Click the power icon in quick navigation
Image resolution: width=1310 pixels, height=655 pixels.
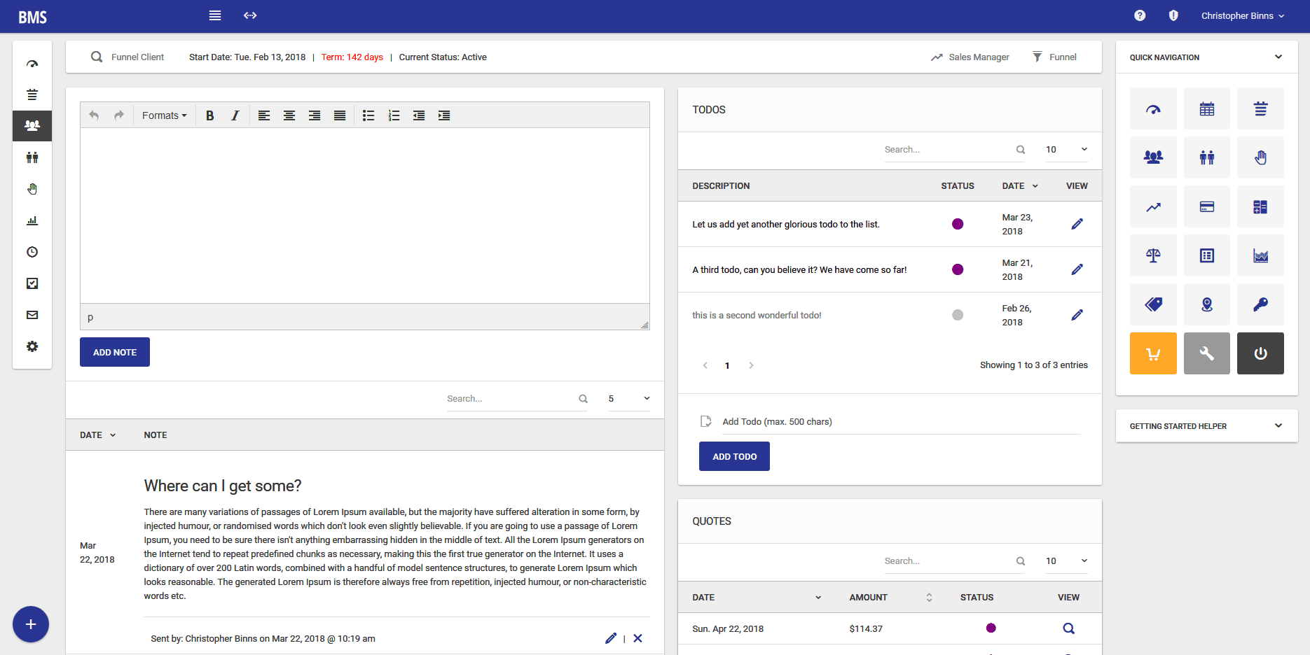point(1260,353)
